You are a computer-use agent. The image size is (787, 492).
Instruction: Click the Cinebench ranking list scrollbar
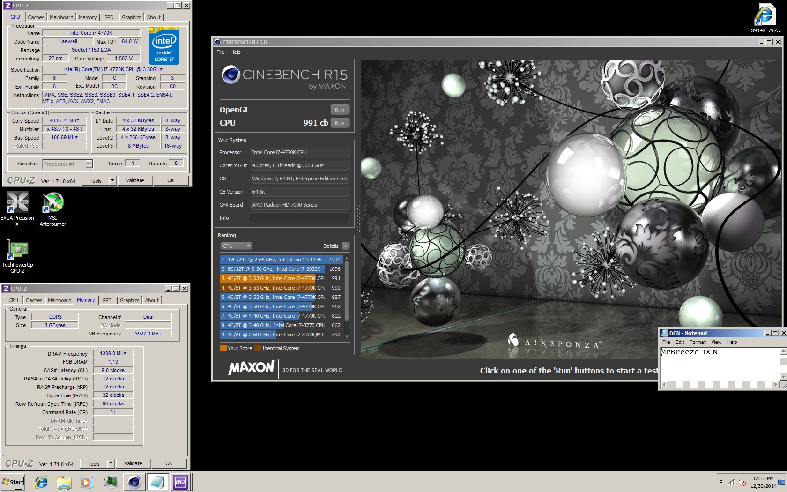tap(347, 291)
